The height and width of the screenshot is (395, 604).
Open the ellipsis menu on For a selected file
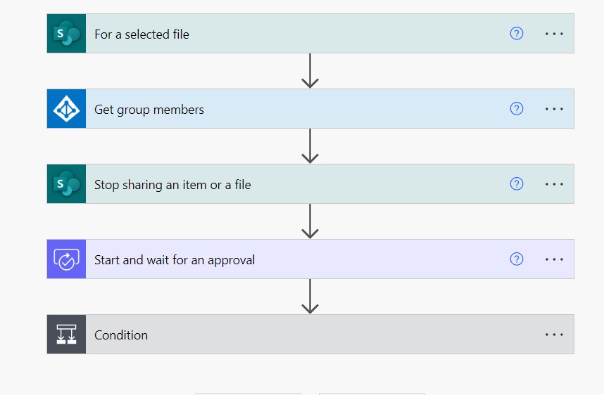554,34
